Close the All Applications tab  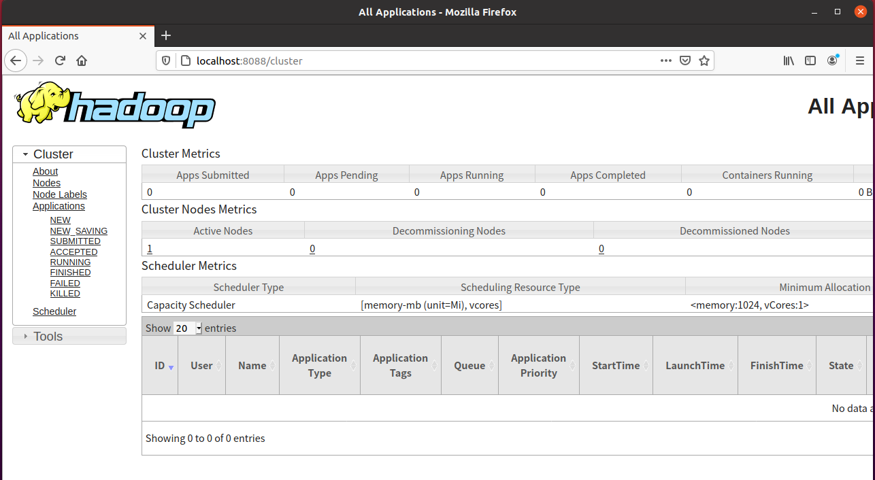(144, 36)
